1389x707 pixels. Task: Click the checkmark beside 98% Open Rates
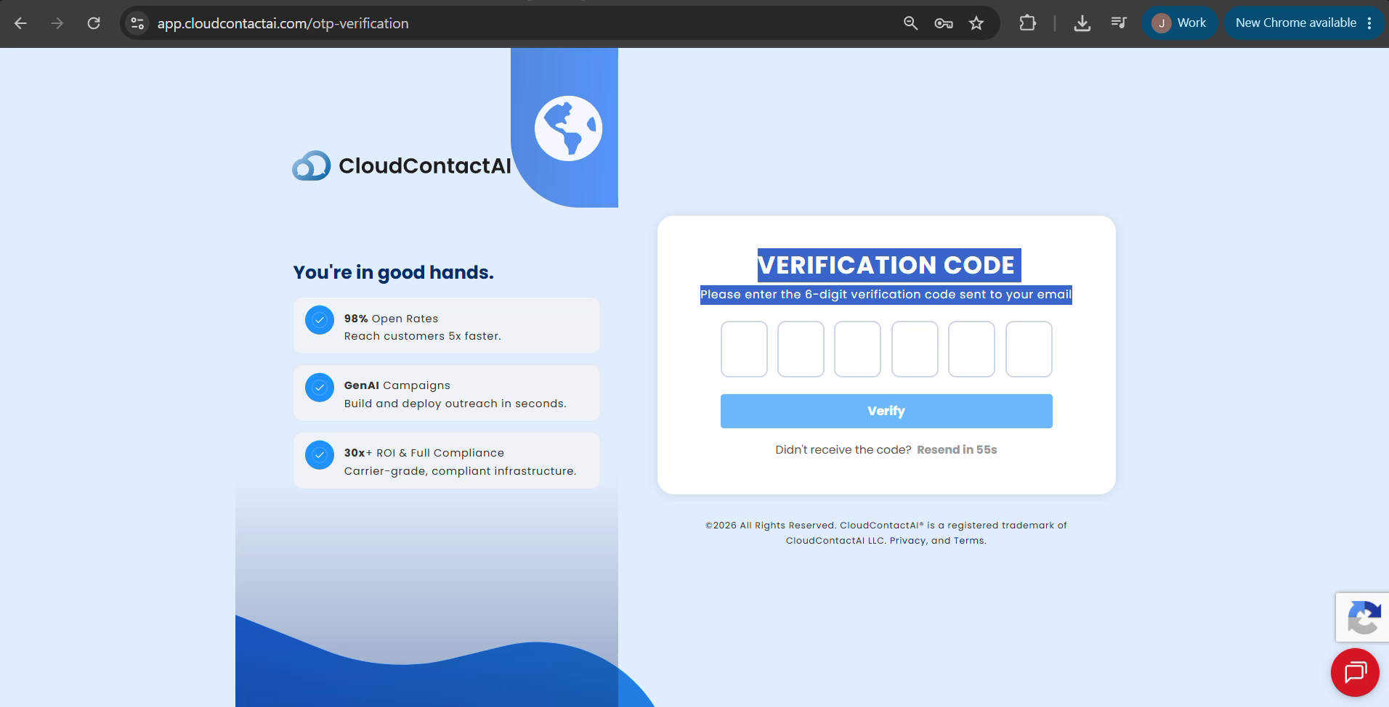coord(320,320)
